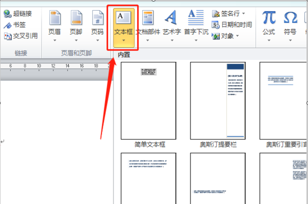Screen dimensions: 308x204
Task: Click the Page Number (页码) icon
Action: tap(98, 18)
